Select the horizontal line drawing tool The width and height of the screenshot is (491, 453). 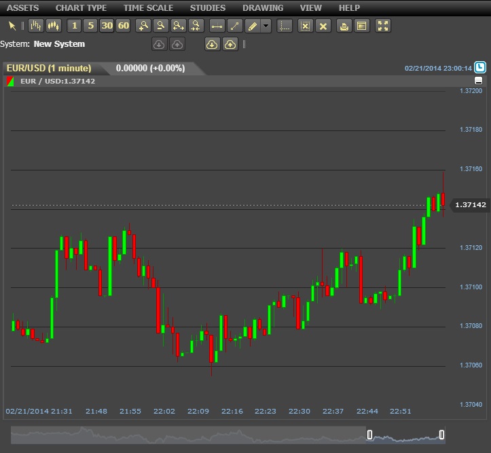[x=217, y=26]
